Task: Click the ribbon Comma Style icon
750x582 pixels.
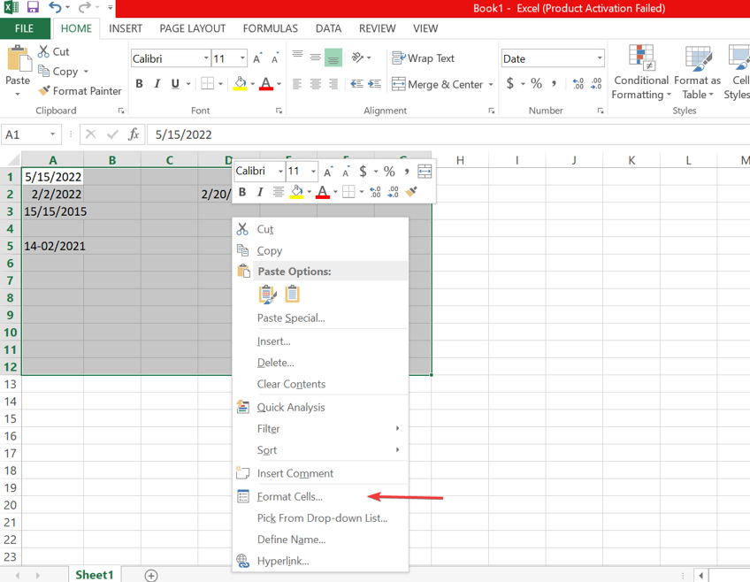Action: click(554, 84)
